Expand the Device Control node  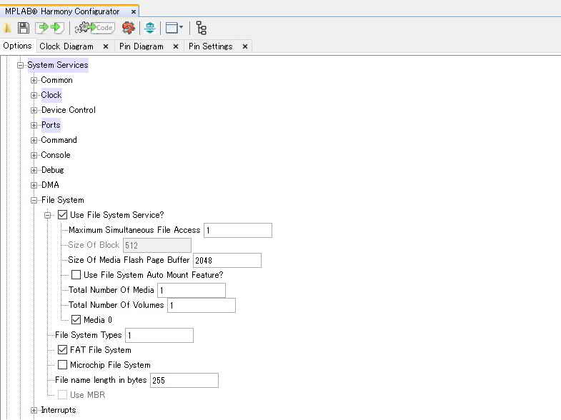[x=34, y=110]
